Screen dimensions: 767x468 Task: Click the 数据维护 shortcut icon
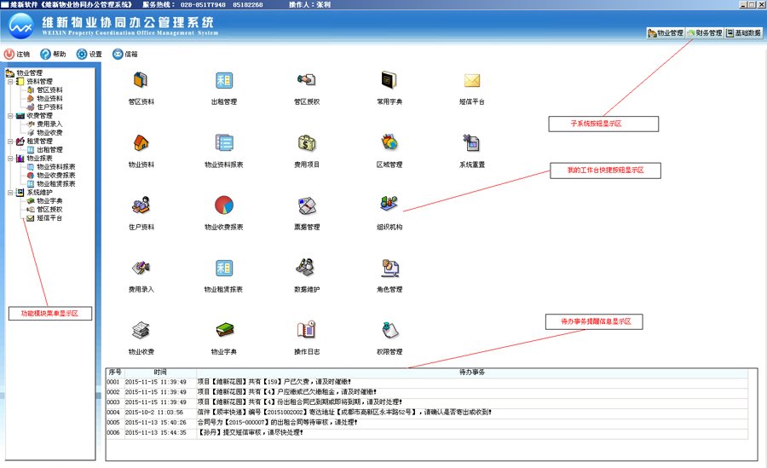click(x=307, y=269)
